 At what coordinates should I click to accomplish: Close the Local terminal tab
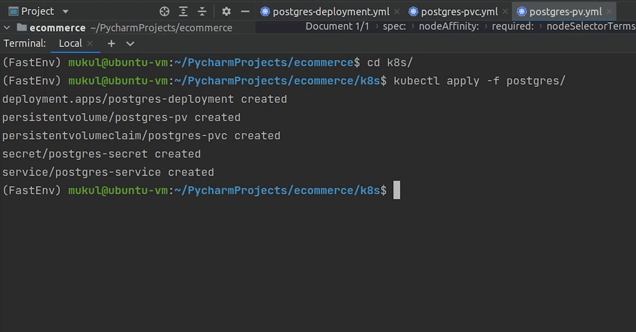click(90, 44)
